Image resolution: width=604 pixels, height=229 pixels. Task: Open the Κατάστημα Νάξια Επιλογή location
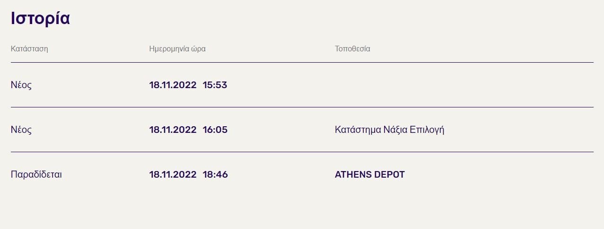coord(390,130)
